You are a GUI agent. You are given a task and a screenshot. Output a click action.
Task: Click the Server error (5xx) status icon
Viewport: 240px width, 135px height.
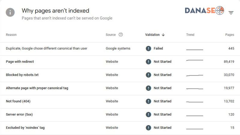coord(148,115)
